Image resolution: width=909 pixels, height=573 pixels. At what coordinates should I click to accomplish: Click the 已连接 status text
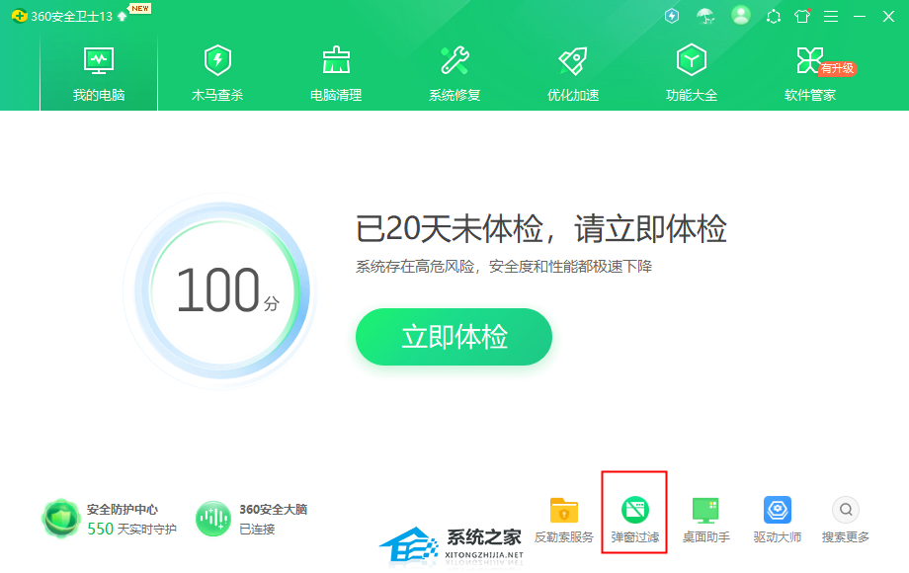coord(257,529)
